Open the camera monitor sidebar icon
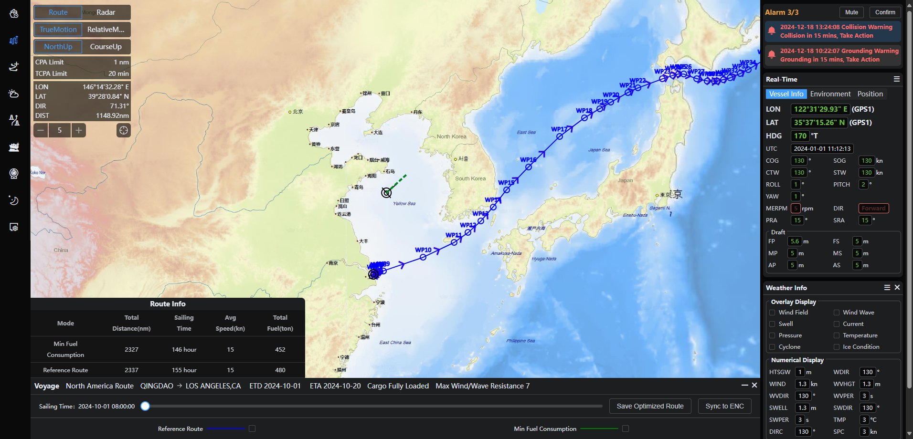The height and width of the screenshot is (439, 913). point(14,174)
